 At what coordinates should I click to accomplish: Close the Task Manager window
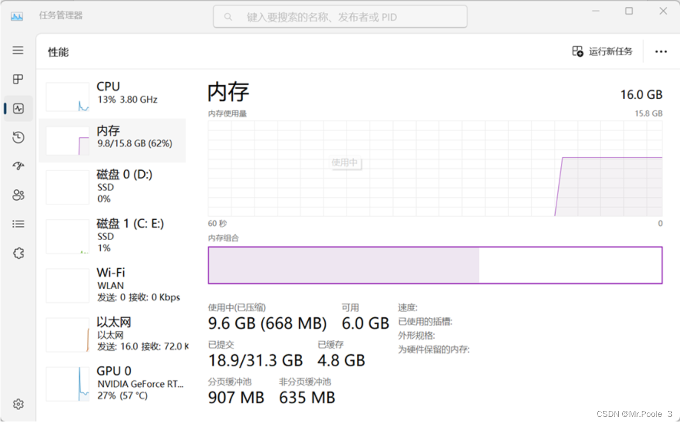coord(663,11)
